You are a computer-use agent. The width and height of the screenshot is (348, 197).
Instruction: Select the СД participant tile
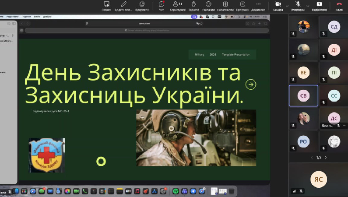(334, 27)
